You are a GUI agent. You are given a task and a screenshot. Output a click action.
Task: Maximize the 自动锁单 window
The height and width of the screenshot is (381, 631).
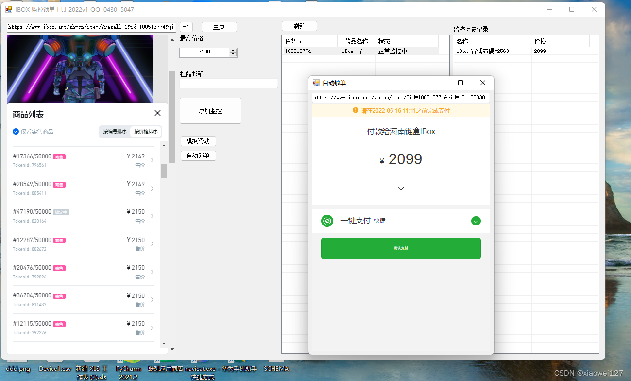[x=460, y=83]
